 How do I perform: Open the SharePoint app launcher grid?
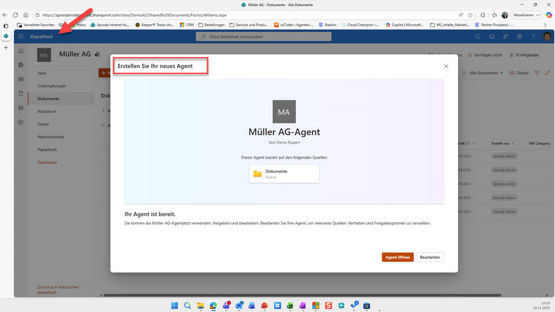click(21, 37)
